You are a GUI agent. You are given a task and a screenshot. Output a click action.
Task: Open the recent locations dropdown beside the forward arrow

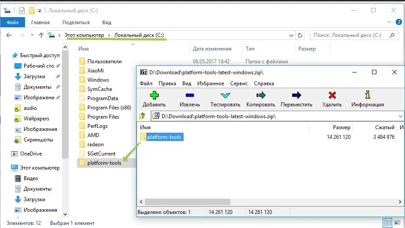tap(32, 35)
